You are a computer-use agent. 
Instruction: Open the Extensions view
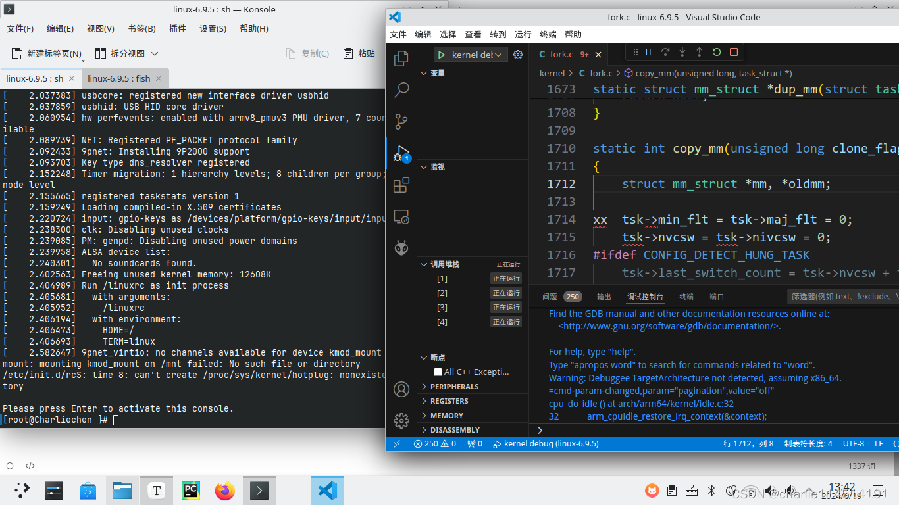pos(401,185)
